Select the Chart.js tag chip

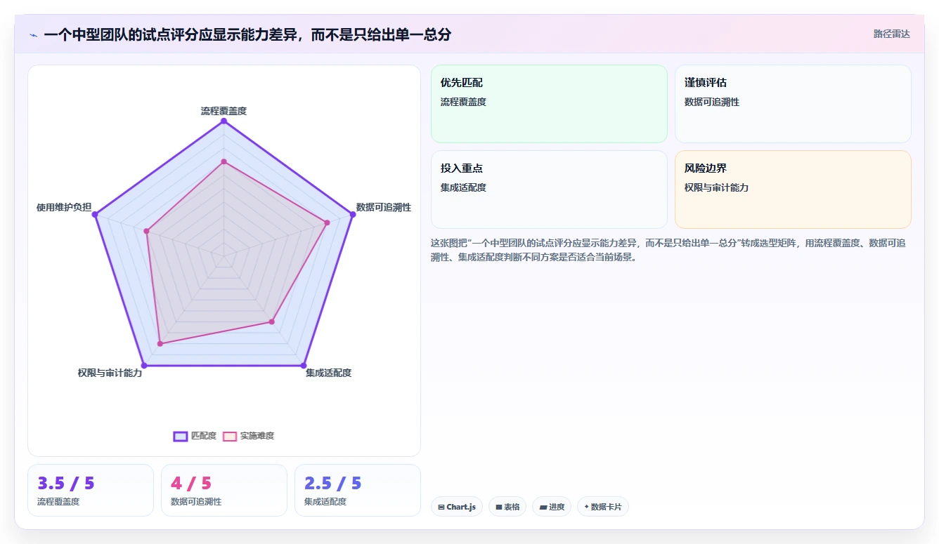pyautogui.click(x=457, y=507)
